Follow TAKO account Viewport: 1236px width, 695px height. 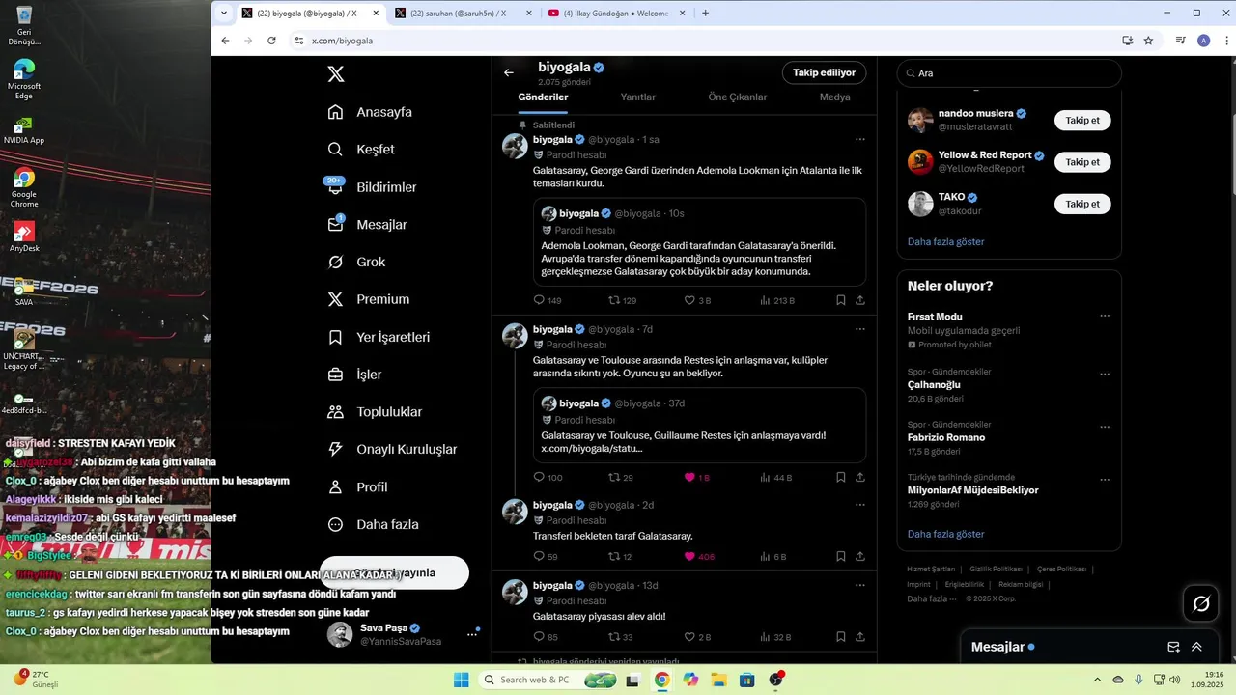(x=1082, y=204)
